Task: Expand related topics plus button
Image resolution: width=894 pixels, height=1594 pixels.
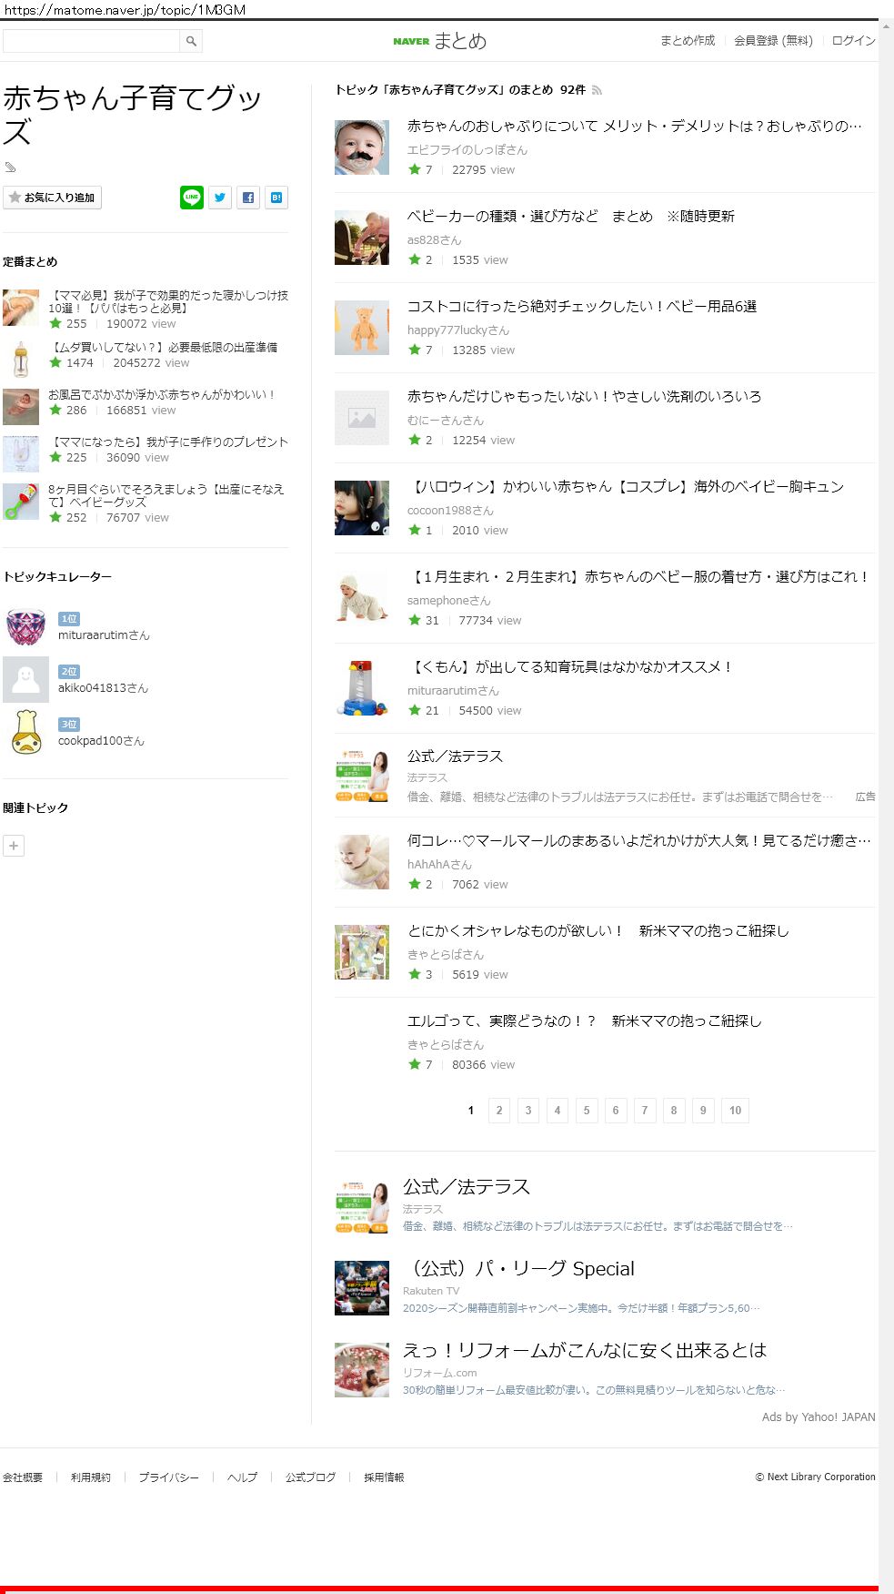Action: coord(14,846)
